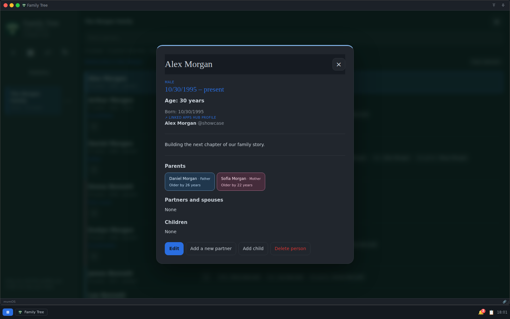Click the link icon in status bar

click(x=505, y=301)
